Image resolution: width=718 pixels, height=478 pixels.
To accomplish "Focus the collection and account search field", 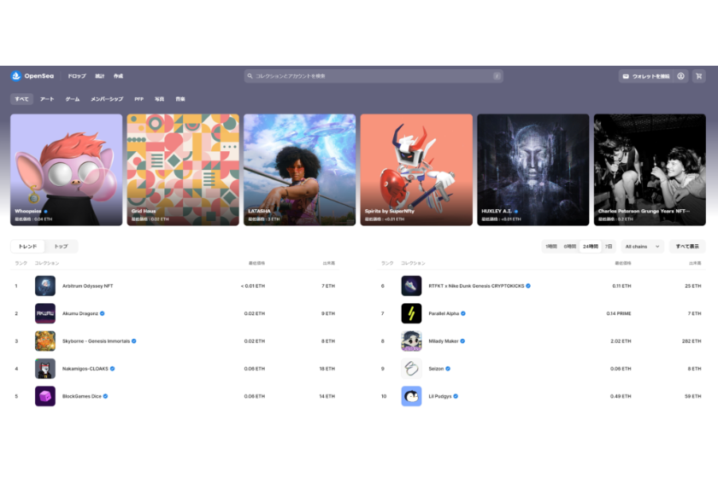I will 374,76.
